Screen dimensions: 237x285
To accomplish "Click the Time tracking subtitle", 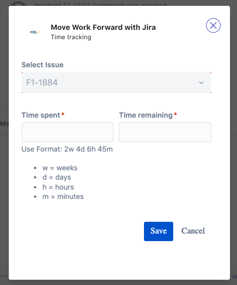I will (71, 37).
